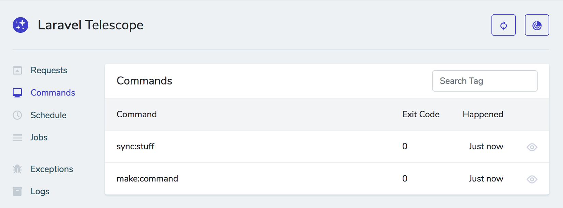View details of make:command via eye icon
The width and height of the screenshot is (563, 208).
coord(532,179)
